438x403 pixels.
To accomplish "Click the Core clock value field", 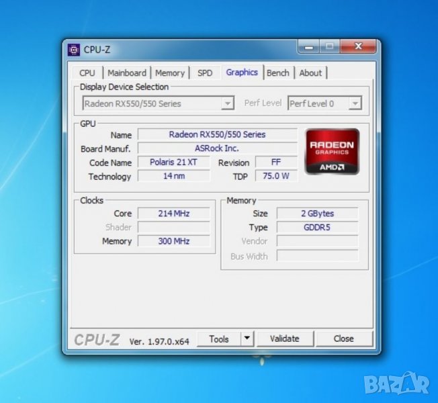I will [174, 214].
